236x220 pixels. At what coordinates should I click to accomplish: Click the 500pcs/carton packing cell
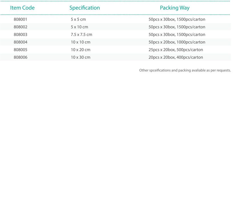(176, 50)
